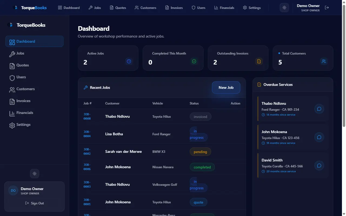This screenshot has height=216, width=346.
Task: Select the sidebar Financials chart icon
Action: (12, 114)
